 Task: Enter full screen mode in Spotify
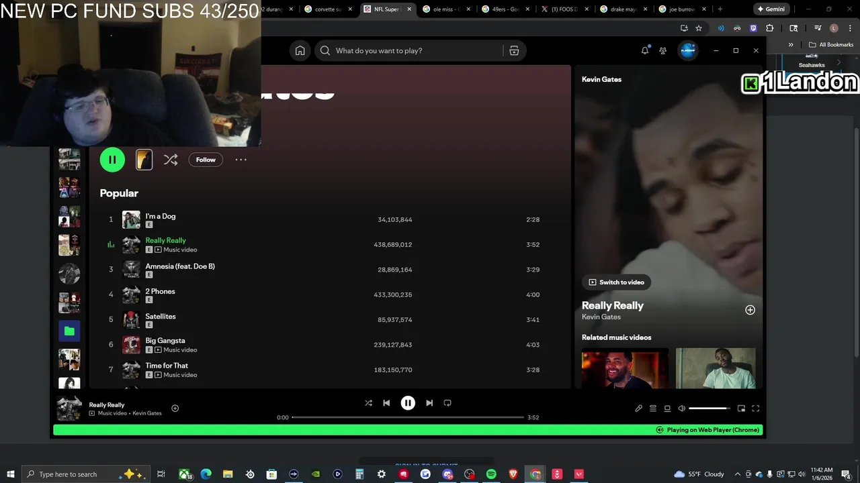point(756,408)
